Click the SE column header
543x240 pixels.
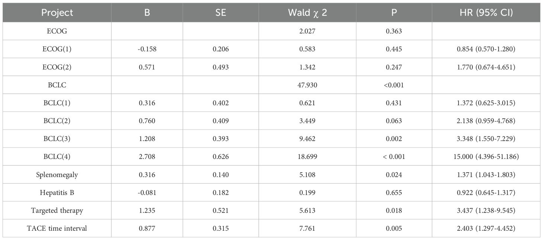coord(221,12)
